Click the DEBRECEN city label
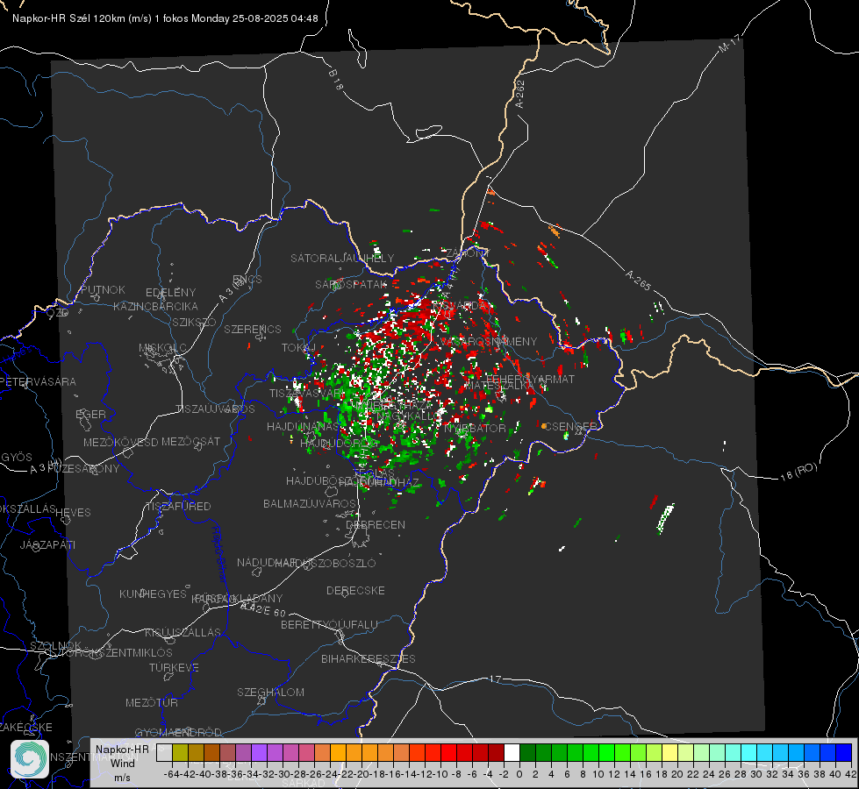 376,524
